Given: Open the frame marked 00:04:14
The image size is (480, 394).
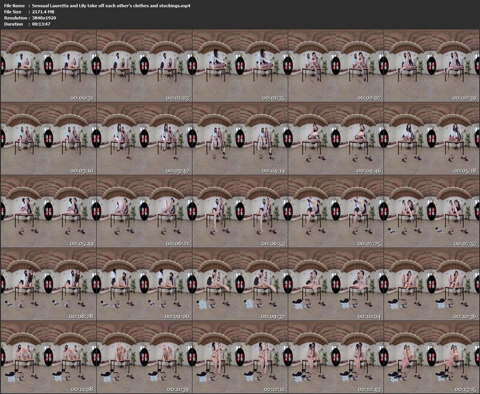Looking at the screenshot, I should 240,138.
